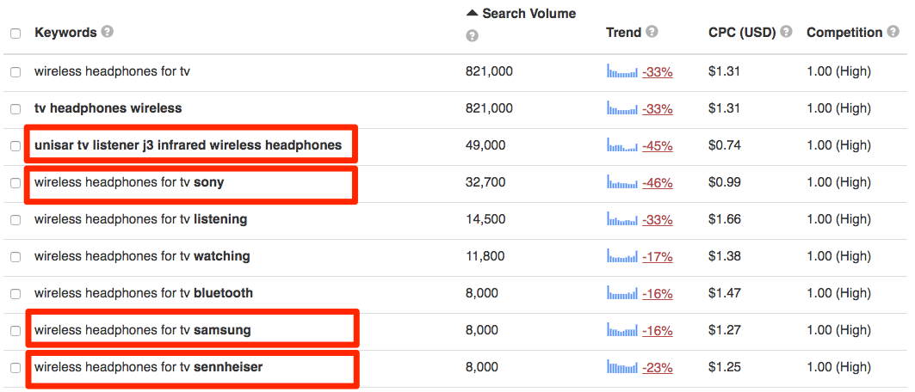Click trend chart for 'tv headphones wireless'
Image resolution: width=915 pixels, height=392 pixels.
(622, 108)
